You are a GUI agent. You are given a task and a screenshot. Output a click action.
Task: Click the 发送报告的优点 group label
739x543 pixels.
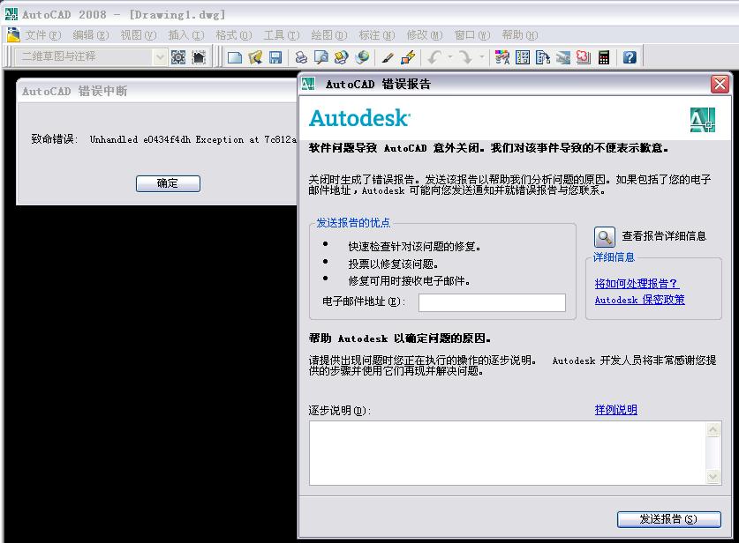[353, 222]
